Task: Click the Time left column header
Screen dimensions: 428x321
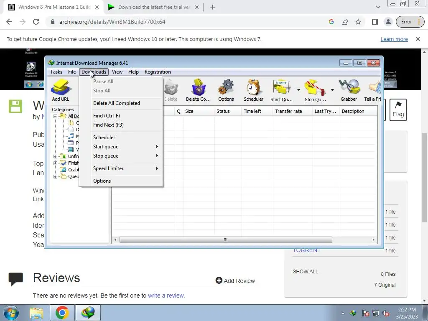Action: coord(257,111)
